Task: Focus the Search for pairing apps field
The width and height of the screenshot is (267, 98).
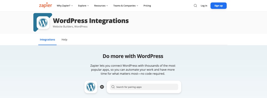Action: point(144,87)
